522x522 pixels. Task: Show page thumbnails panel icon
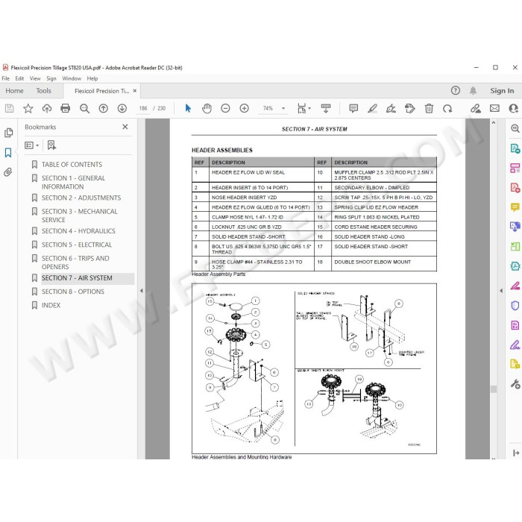pyautogui.click(x=9, y=133)
